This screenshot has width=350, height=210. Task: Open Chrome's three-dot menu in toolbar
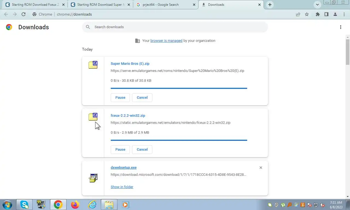[x=344, y=14]
